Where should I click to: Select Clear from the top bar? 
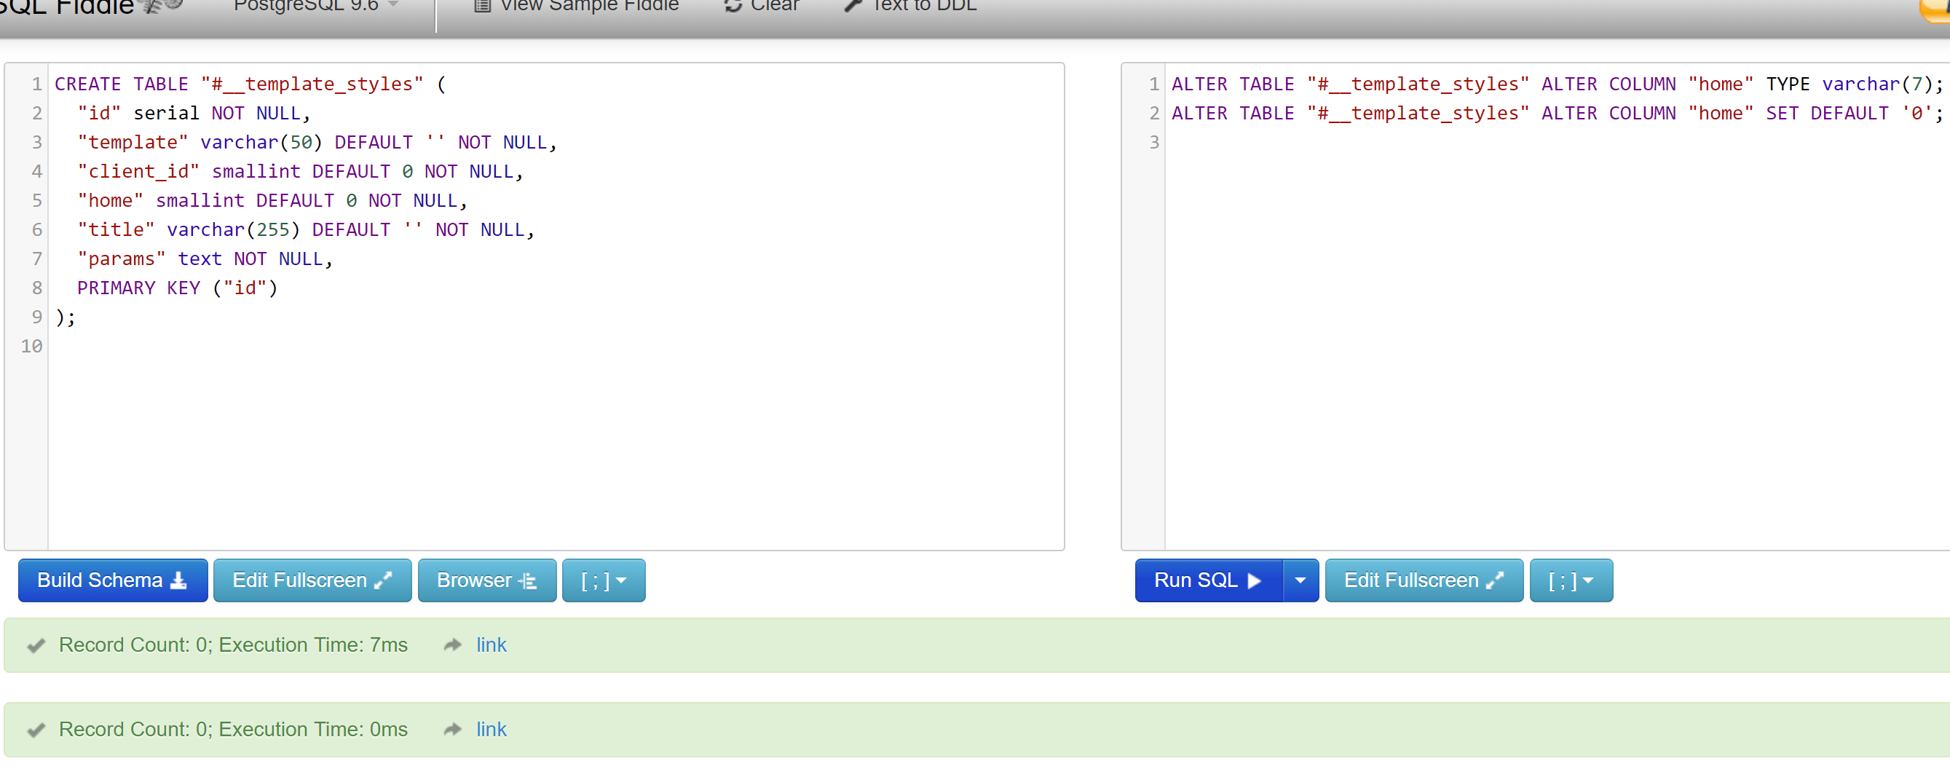point(763,6)
